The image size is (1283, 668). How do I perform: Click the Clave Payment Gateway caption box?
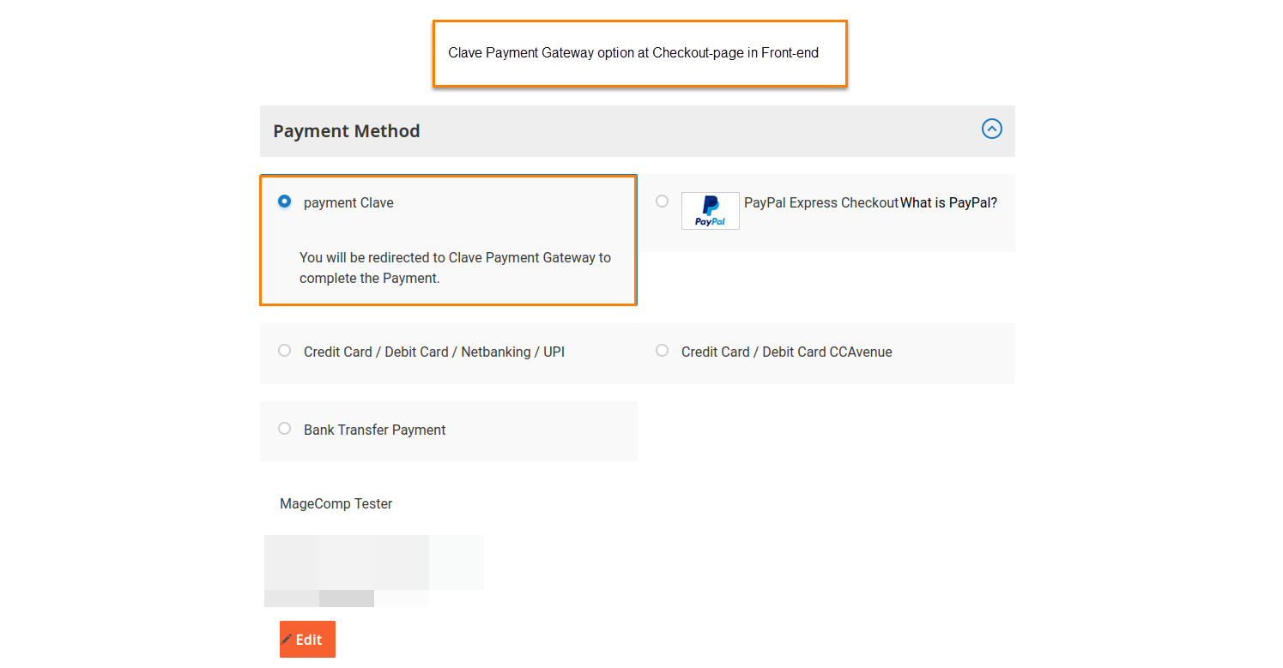(639, 53)
